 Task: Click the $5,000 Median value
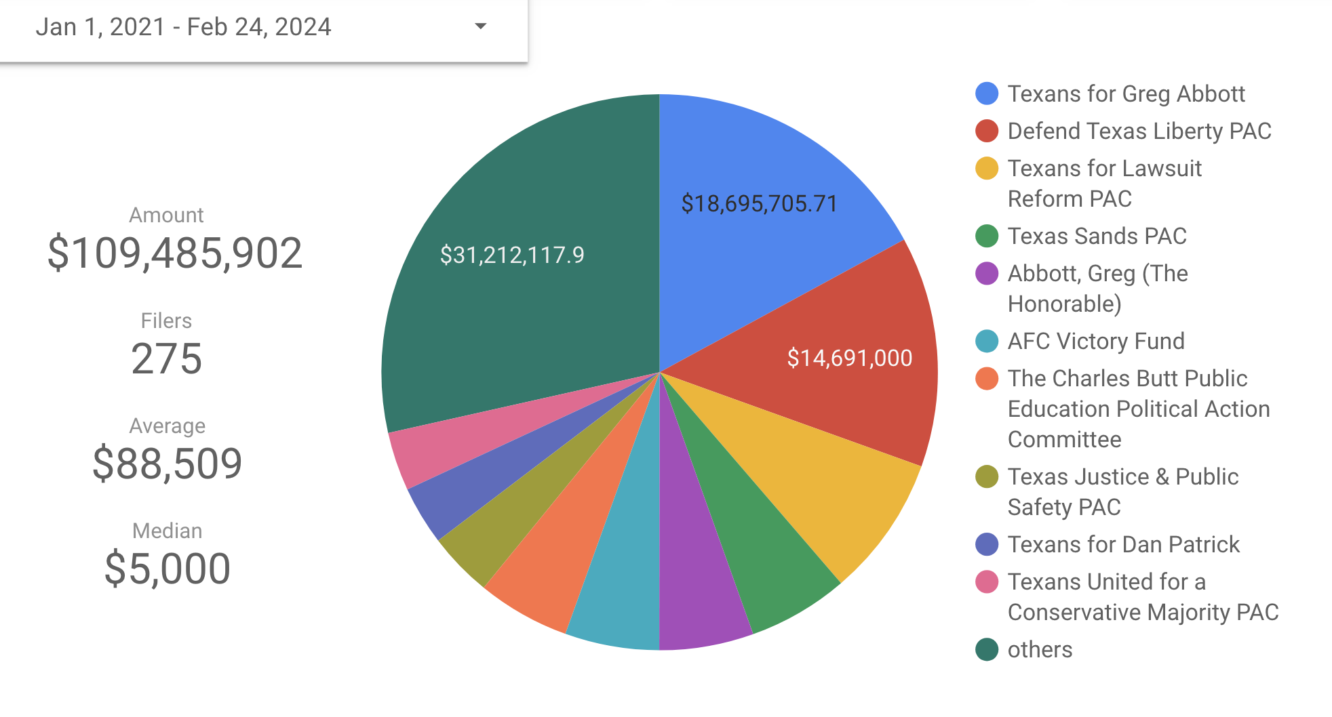click(167, 569)
